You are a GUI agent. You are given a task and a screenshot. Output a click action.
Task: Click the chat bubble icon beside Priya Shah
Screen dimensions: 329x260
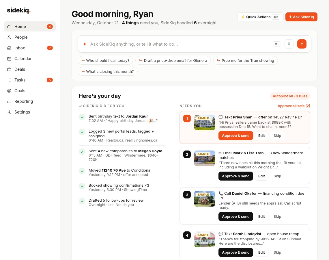[x=221, y=117]
